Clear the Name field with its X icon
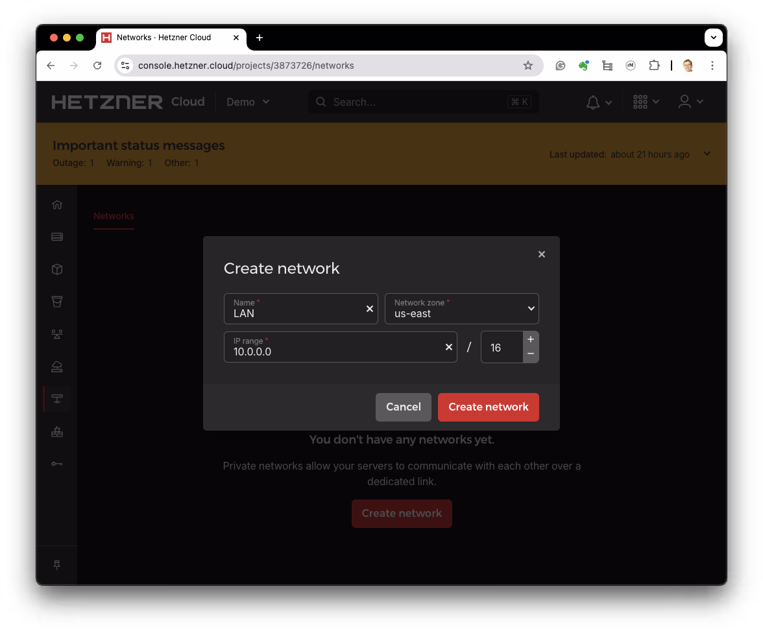 370,309
